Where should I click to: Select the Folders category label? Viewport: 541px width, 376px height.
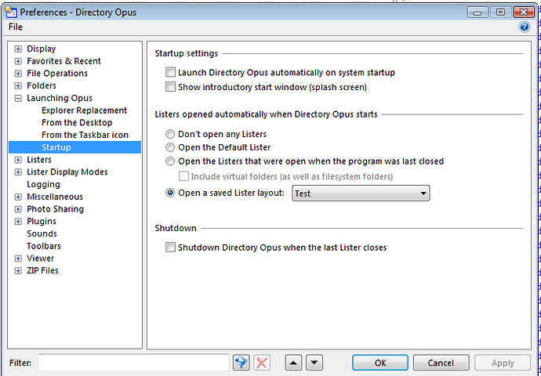[x=42, y=85]
